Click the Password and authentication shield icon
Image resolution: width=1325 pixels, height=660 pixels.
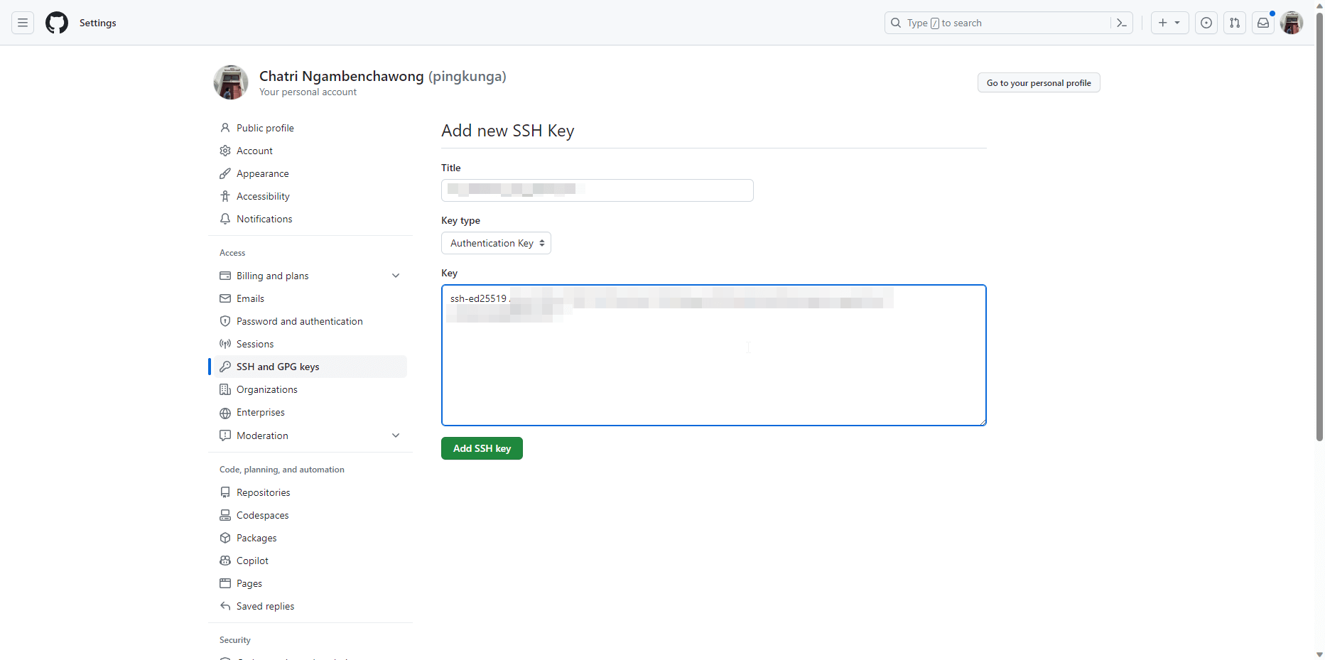click(x=225, y=321)
